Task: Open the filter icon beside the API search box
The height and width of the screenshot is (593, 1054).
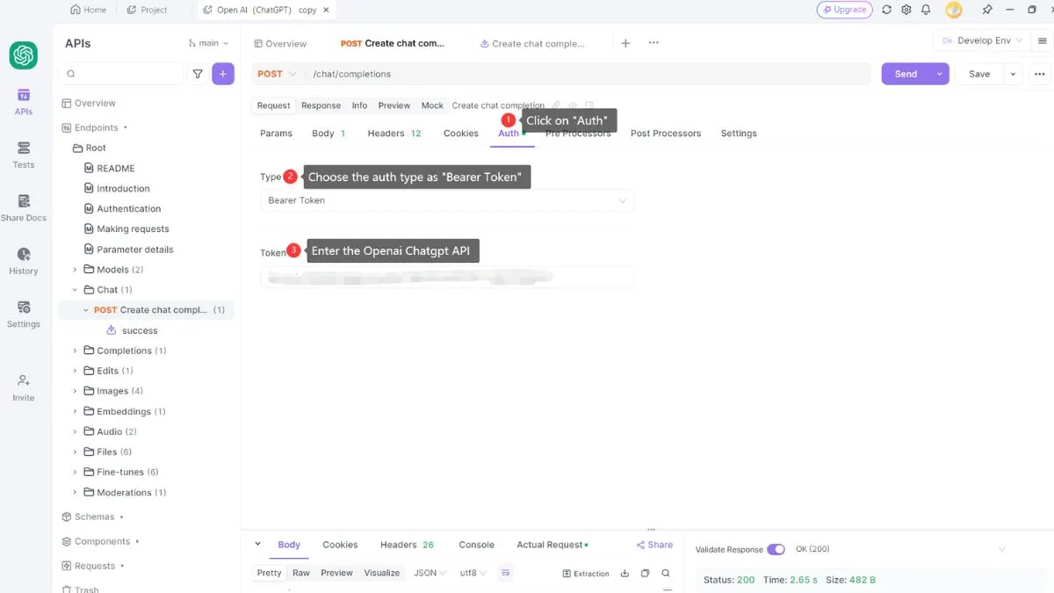Action: coord(198,74)
